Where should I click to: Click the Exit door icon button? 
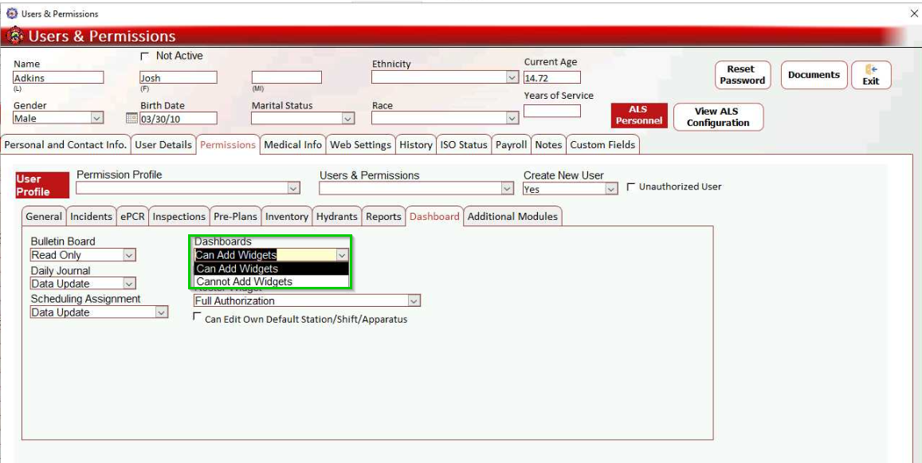871,75
